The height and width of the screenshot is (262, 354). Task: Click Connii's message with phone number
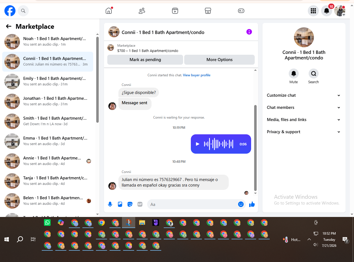pyautogui.click(x=173, y=182)
